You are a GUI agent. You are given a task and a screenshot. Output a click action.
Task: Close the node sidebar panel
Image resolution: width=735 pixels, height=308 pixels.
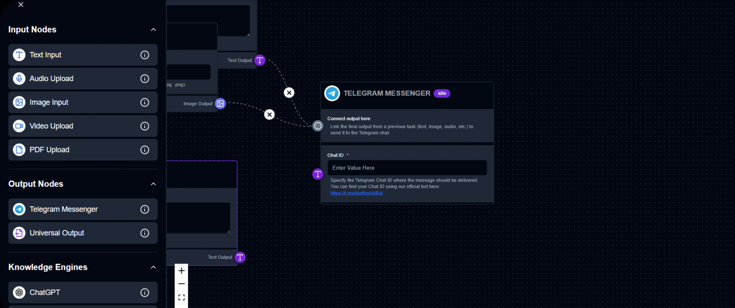point(21,5)
